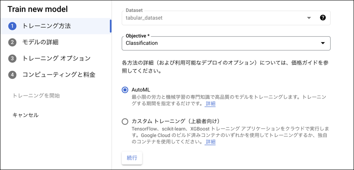Click step 1 number circle icon
Screen dimensions: 354x170
(12, 26)
